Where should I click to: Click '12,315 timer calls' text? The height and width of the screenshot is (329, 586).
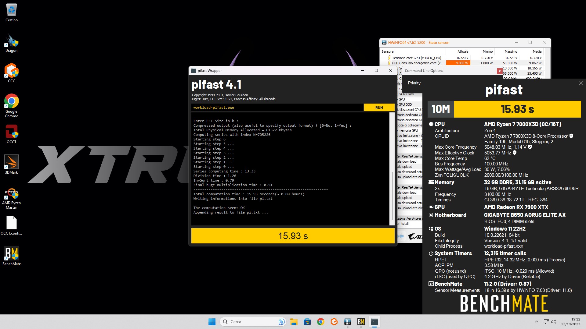pos(505,253)
